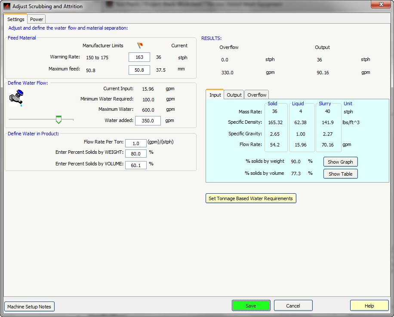This screenshot has height=317, width=394.
Task: Click the warning flag icon in Feed Material
Action: coord(140,46)
